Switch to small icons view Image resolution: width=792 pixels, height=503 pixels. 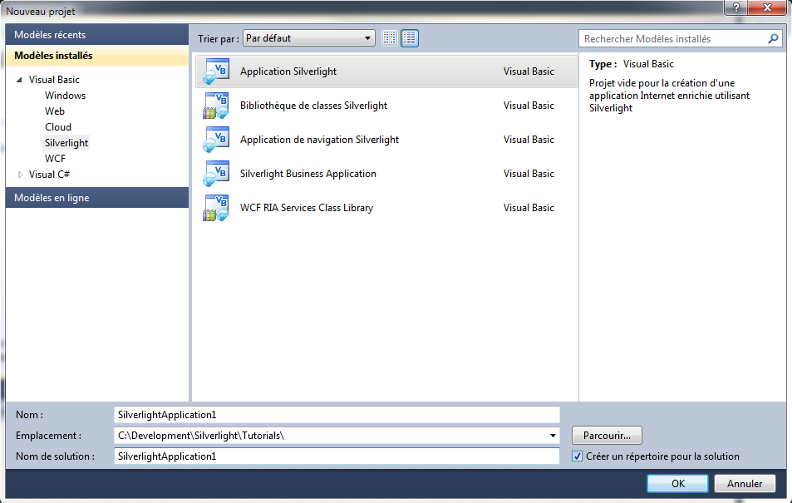coord(390,38)
